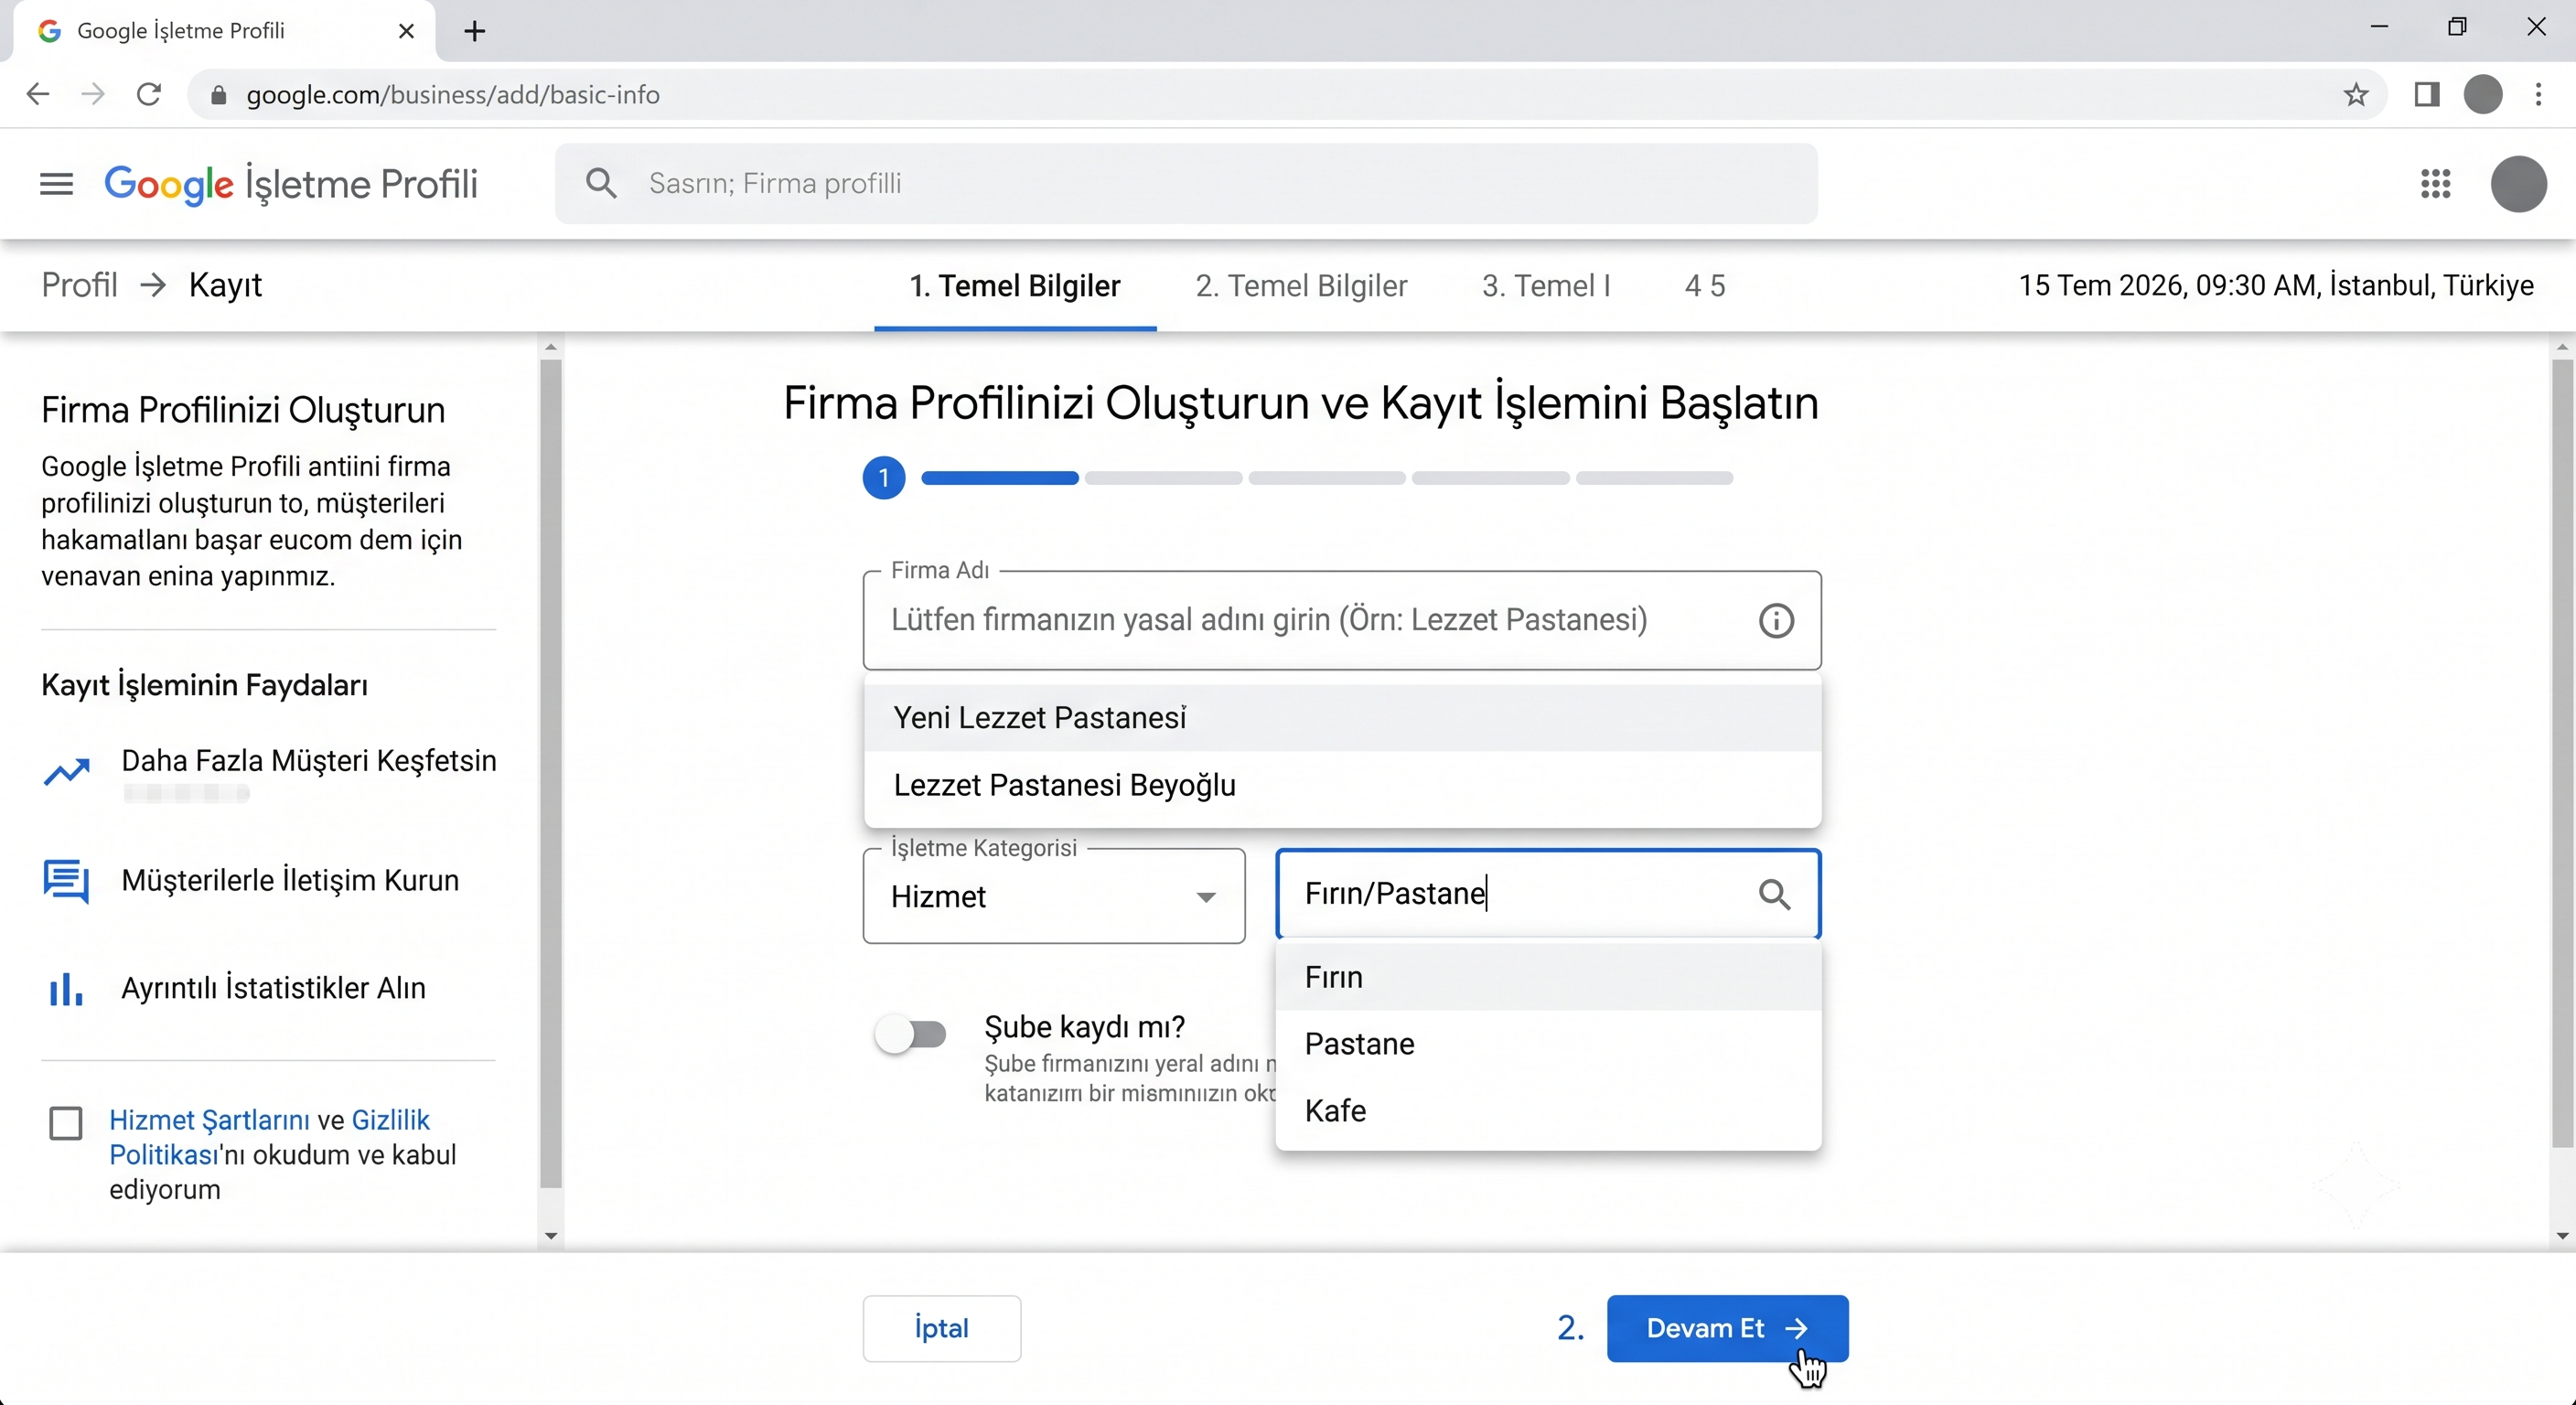Click the category search magnifier icon
Screen dimensions: 2576x1405
(x=1774, y=894)
